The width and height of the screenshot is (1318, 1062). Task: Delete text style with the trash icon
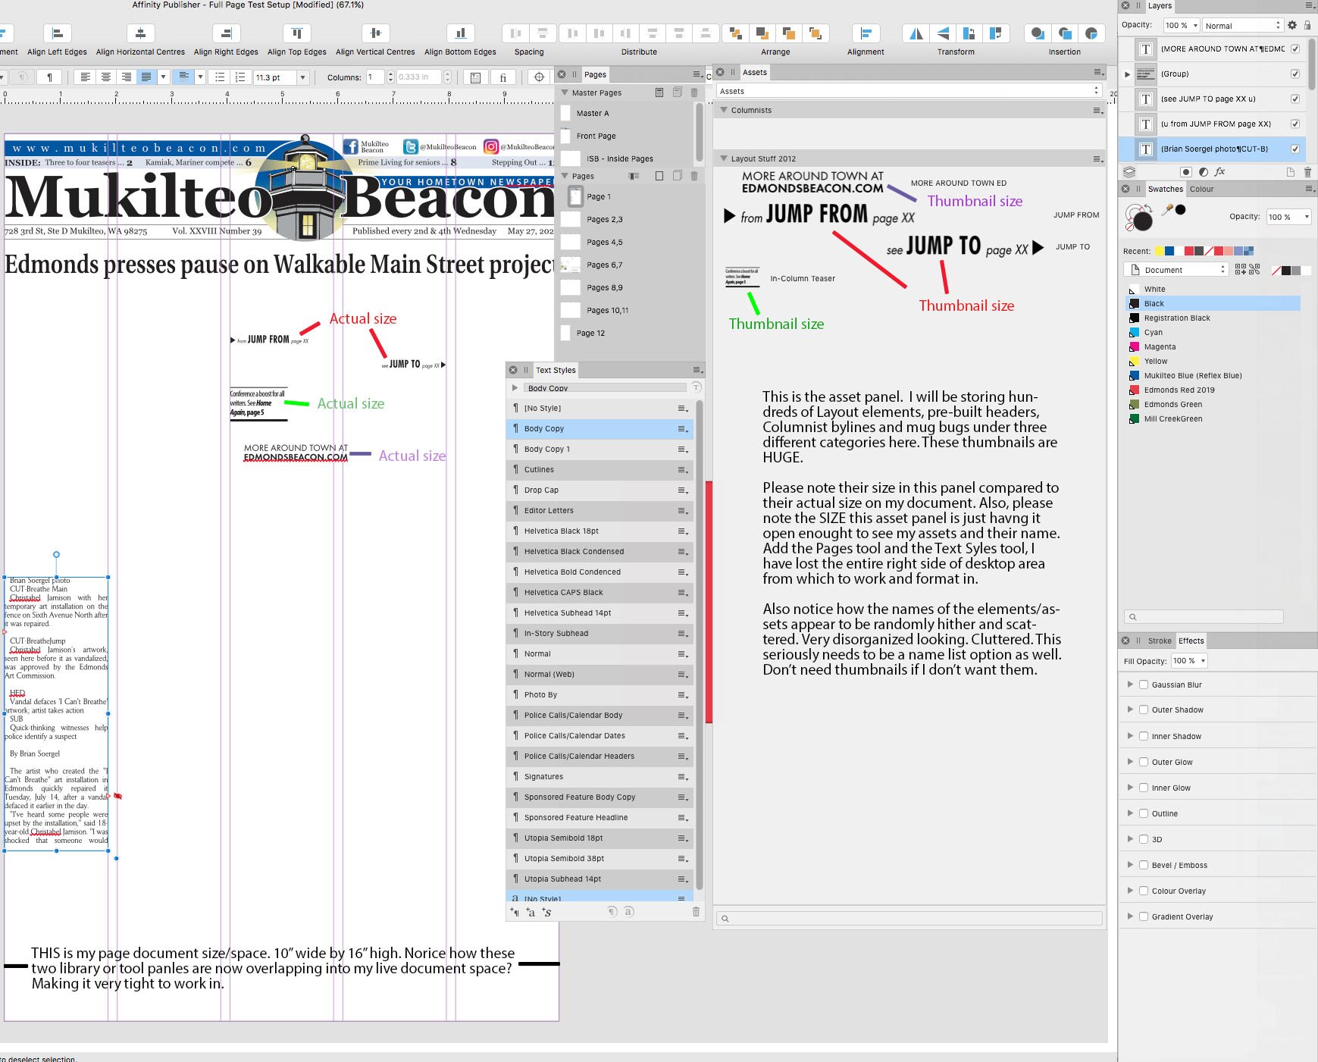[x=696, y=912]
